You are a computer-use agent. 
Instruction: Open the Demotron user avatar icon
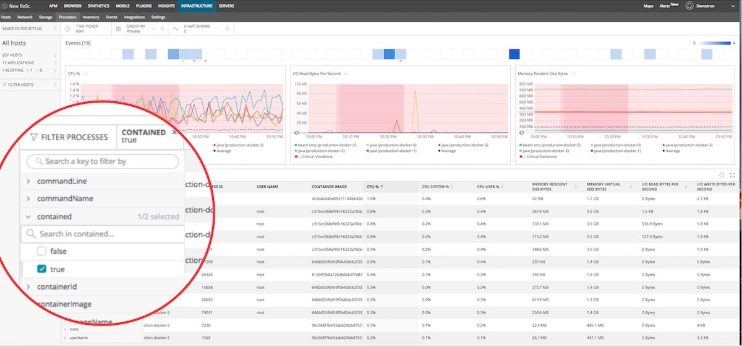coord(689,6)
